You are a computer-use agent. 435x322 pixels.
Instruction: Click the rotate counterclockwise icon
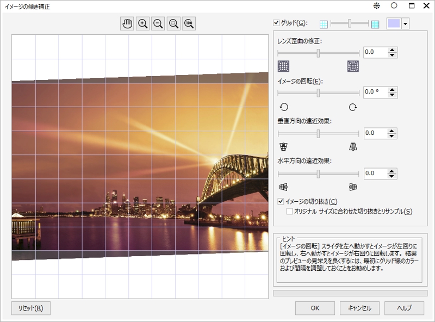pyautogui.click(x=283, y=107)
